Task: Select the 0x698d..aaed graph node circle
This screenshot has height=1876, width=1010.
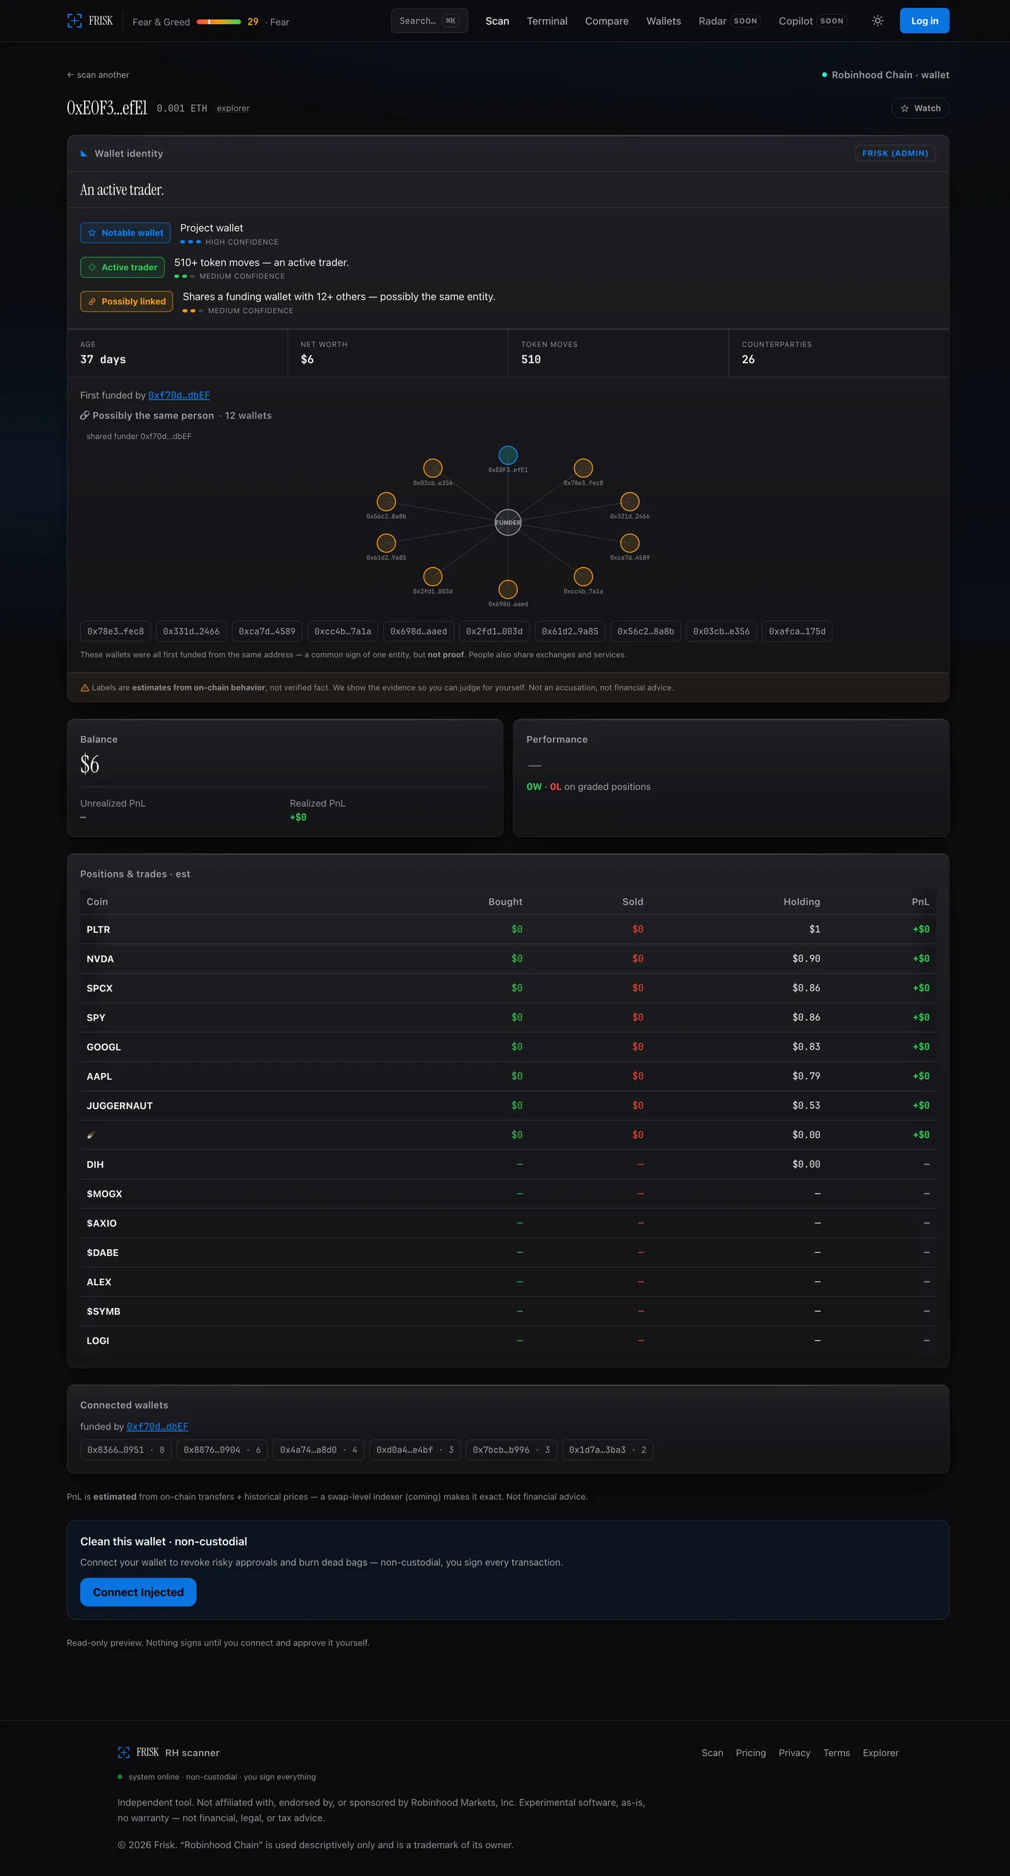Action: (x=508, y=588)
